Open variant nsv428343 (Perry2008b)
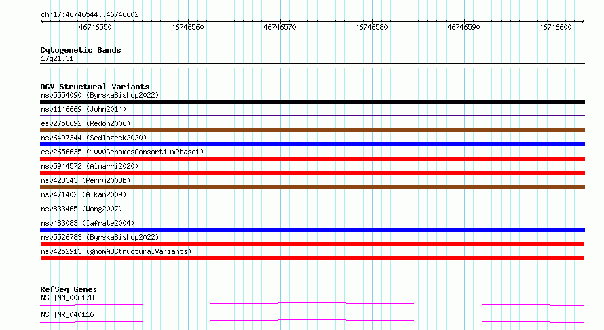The height and width of the screenshot is (330, 604). 86,180
